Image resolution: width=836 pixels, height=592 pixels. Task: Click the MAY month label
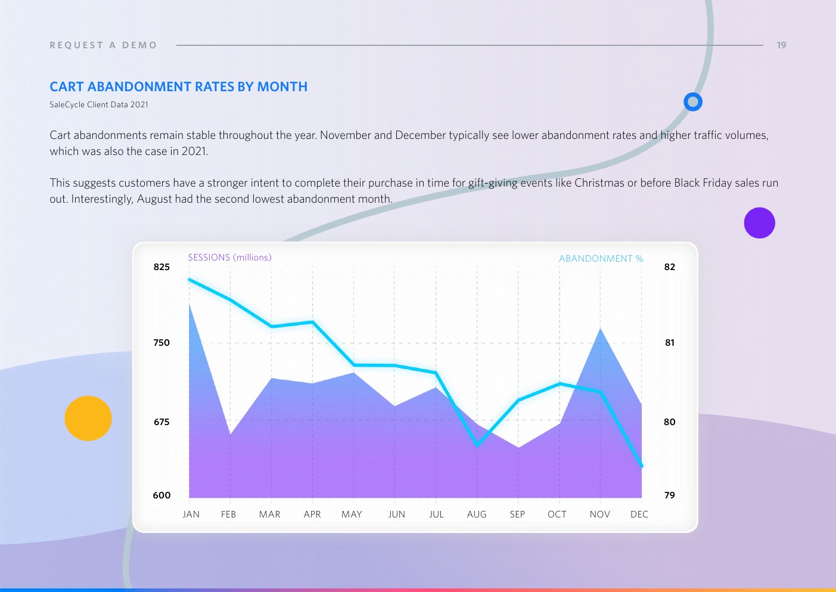coord(352,514)
